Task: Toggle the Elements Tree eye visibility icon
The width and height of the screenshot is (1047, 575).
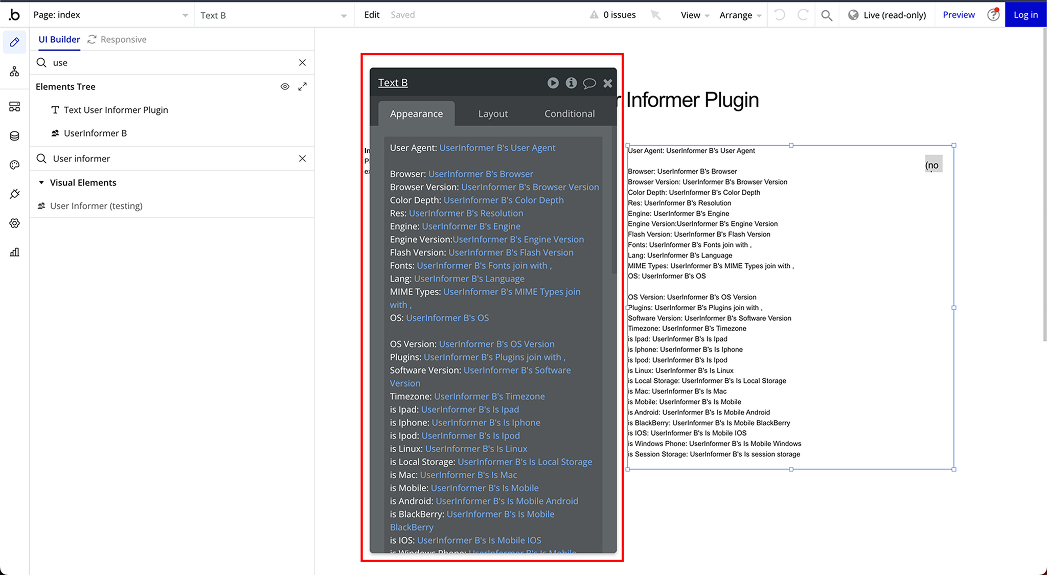Action: tap(285, 86)
